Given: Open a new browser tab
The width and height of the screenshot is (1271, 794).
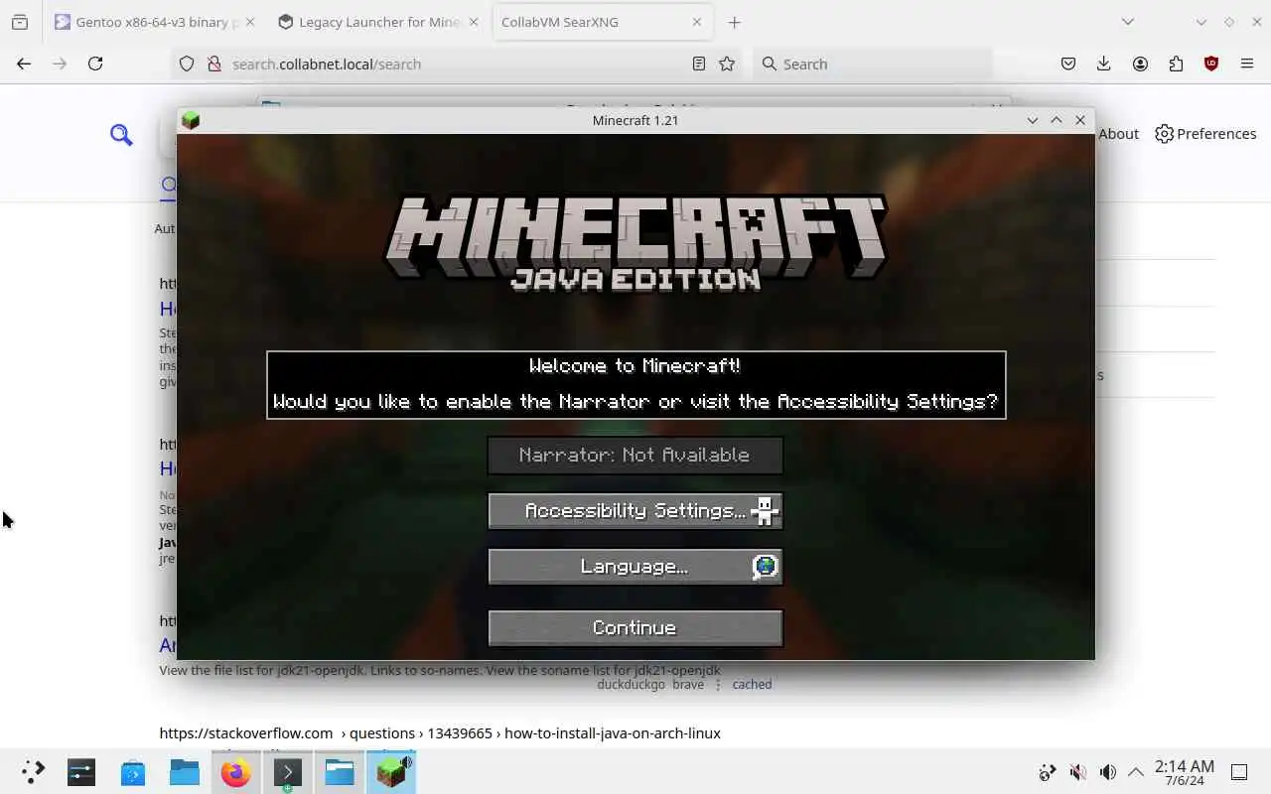Looking at the screenshot, I should pos(735,22).
